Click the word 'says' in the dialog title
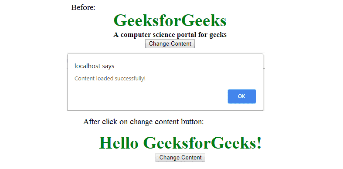Image resolution: width=343 pixels, height=169 pixels. point(109,66)
